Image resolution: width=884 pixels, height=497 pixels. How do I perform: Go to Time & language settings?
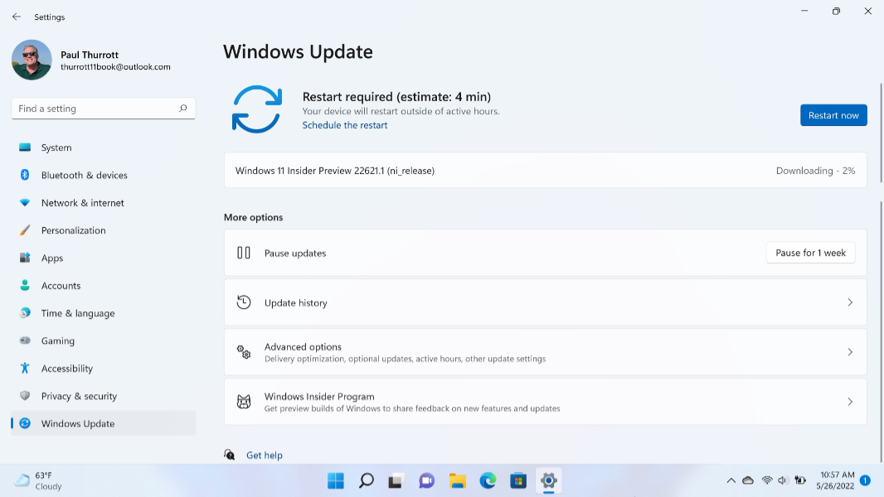78,313
